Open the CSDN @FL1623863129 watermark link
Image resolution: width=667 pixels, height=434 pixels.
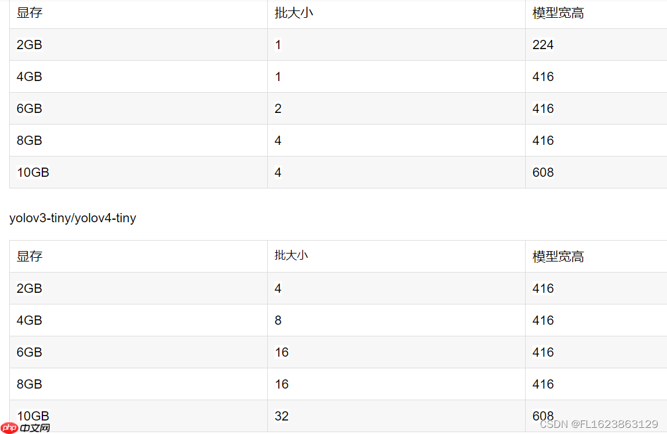pyautogui.click(x=599, y=424)
